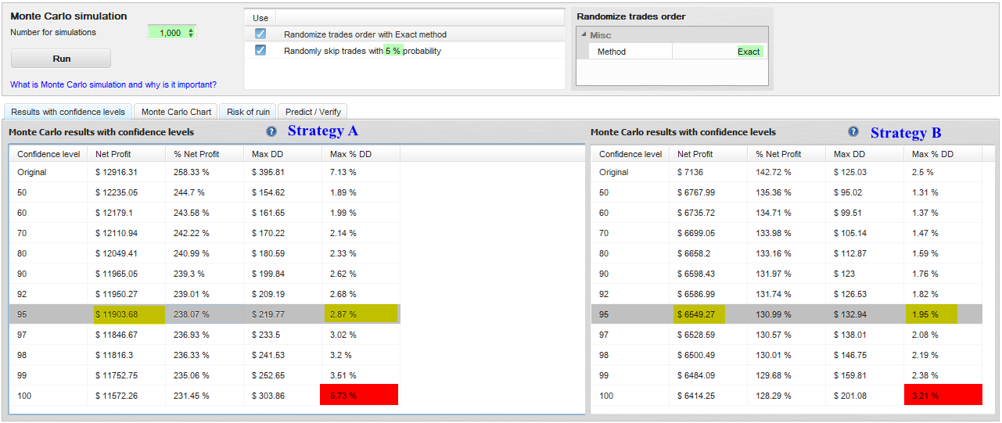Open the Risk of ruin tab

click(248, 112)
